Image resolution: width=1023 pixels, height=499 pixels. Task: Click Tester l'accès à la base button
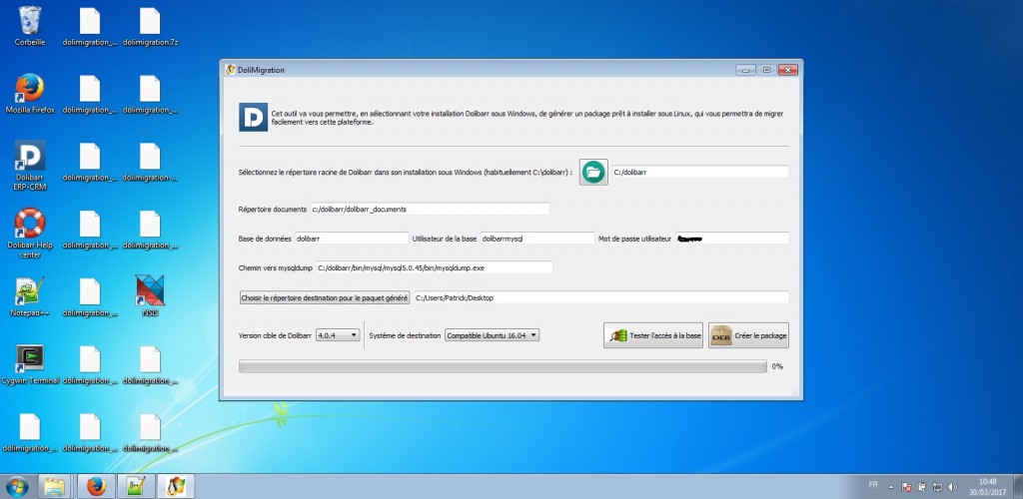tap(653, 336)
